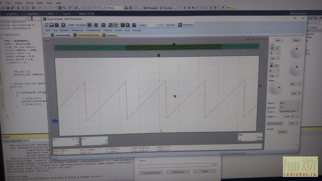Screen dimensions: 322x181
Task: Click the Generator icon in toolbar
Action: (185, 25)
